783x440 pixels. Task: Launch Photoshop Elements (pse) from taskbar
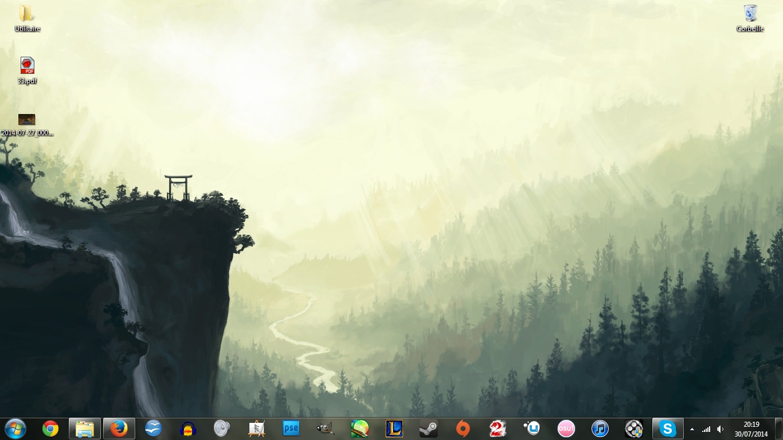click(x=291, y=429)
